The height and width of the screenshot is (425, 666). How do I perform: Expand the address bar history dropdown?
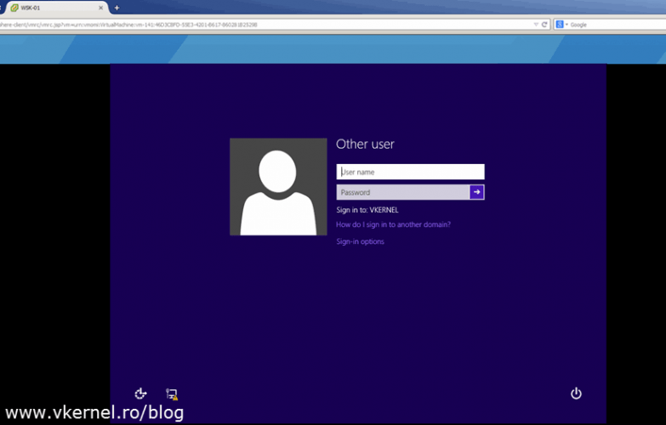coord(536,25)
